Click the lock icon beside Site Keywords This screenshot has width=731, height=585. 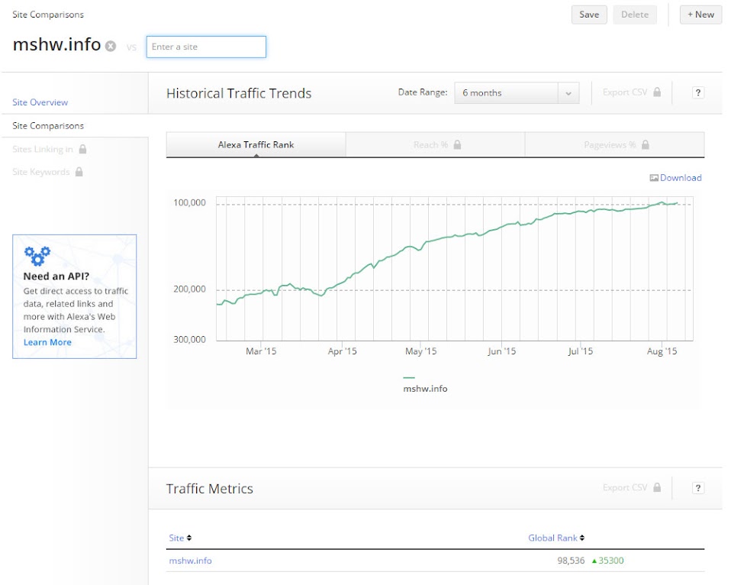(x=79, y=172)
